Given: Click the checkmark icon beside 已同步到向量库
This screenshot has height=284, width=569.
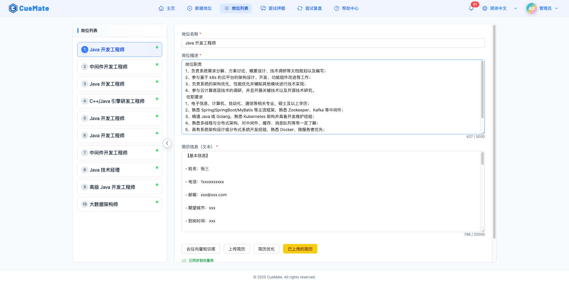Looking at the screenshot, I should [184, 261].
